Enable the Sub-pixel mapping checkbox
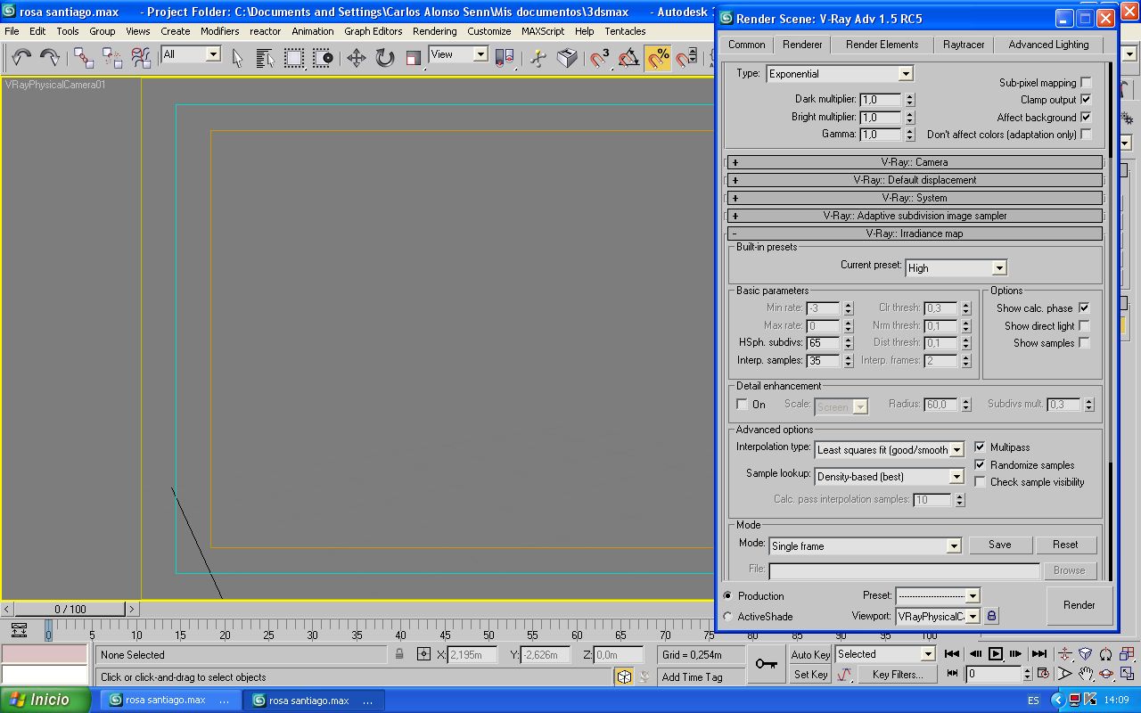 pos(1086,83)
